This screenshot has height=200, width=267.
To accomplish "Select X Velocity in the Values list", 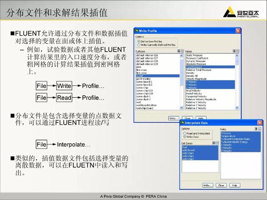I will 210,82.
